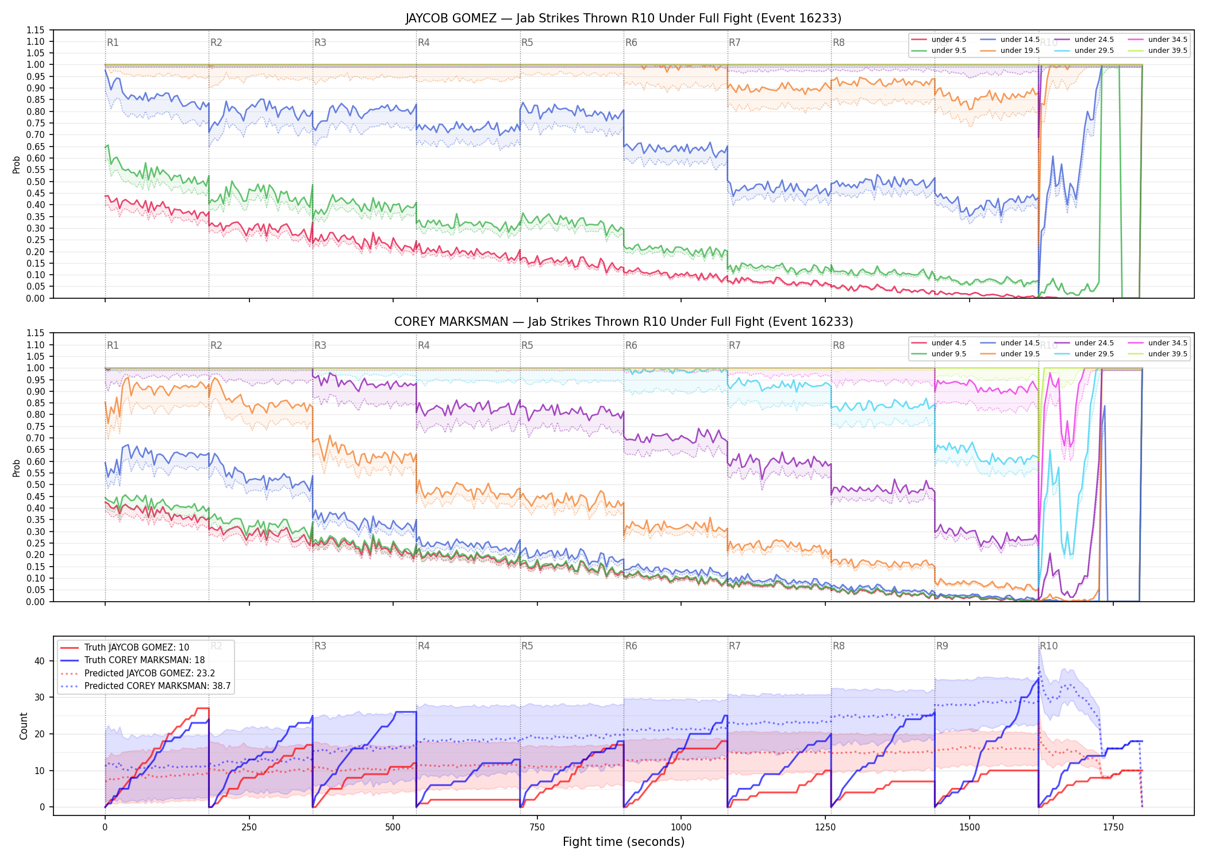1207x862 pixels.
Task: Click the R1 round label in Gomez chart
Action: click(113, 43)
